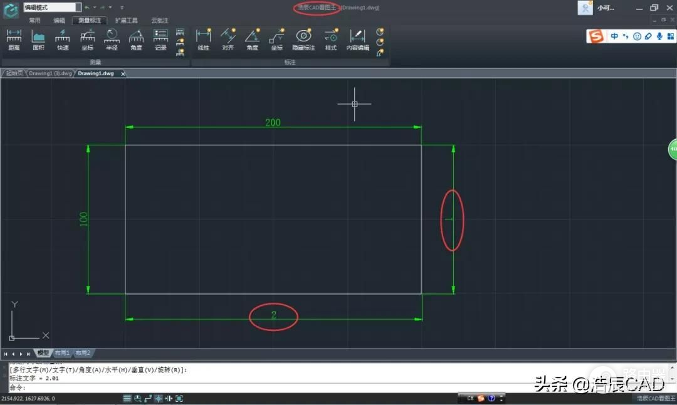Select the 距离 distance measure tool
Viewport: 677px width, 405px height.
(14, 39)
